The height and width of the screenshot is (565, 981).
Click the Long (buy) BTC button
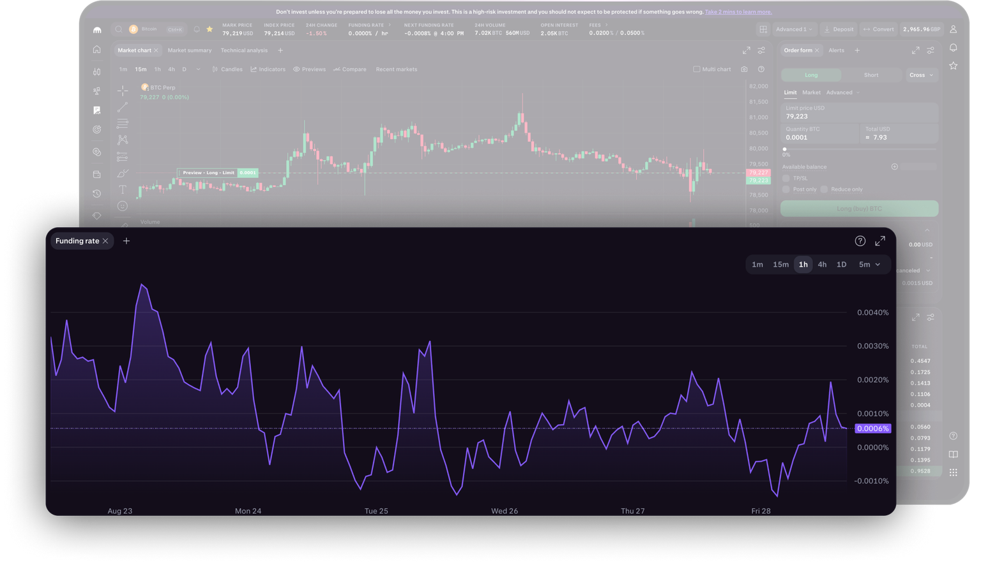coord(860,209)
